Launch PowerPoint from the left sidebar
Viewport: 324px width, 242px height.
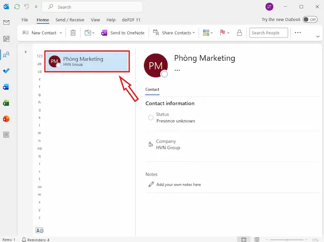pos(6,119)
